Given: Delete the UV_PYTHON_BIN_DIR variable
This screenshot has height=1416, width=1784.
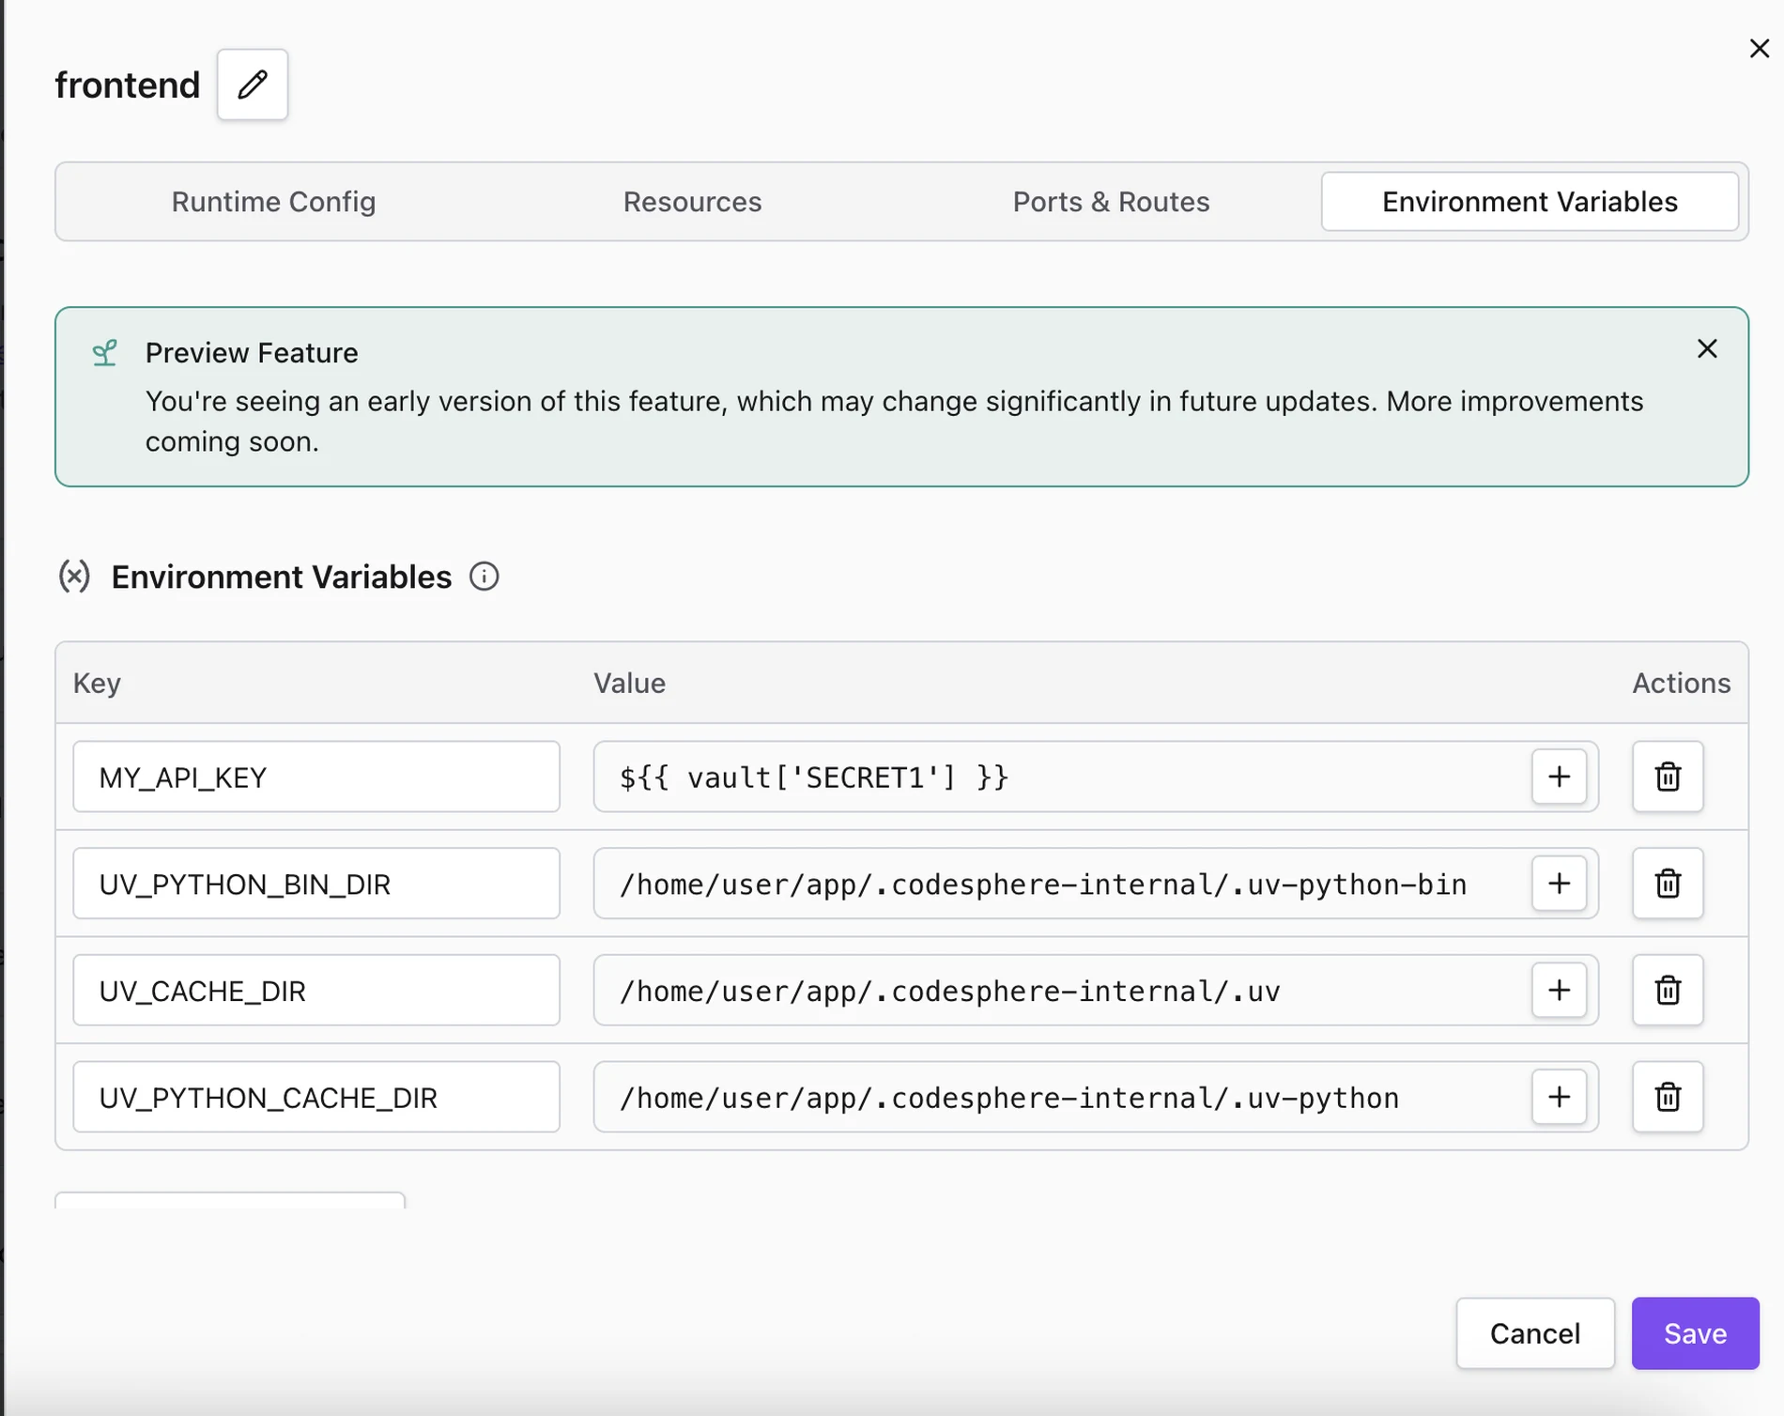Looking at the screenshot, I should point(1668,884).
